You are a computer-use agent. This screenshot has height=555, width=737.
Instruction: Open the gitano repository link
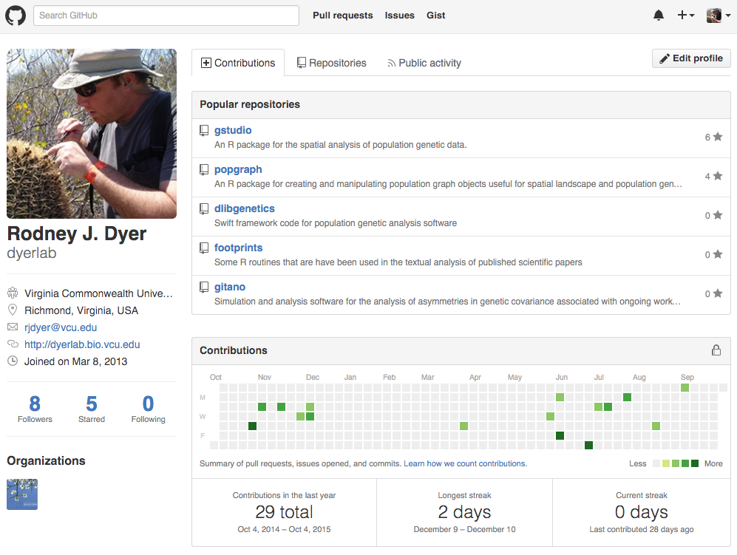[x=230, y=287]
